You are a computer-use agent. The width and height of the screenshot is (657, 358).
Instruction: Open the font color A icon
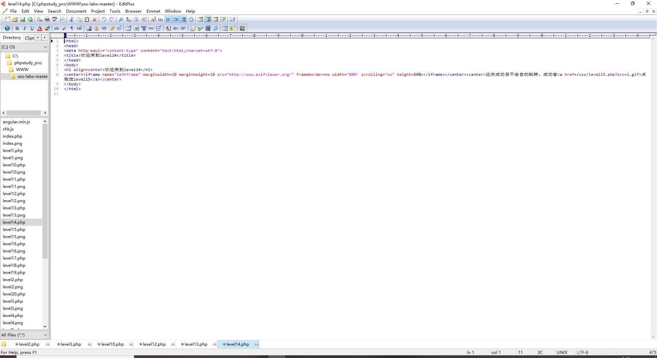click(40, 28)
